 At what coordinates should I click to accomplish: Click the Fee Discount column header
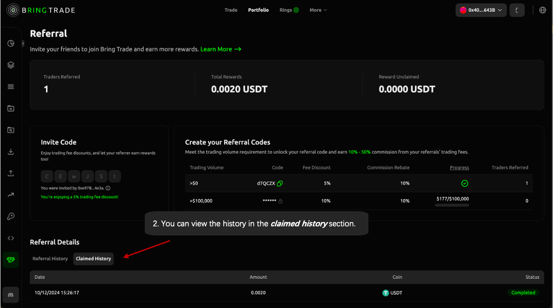pyautogui.click(x=317, y=168)
